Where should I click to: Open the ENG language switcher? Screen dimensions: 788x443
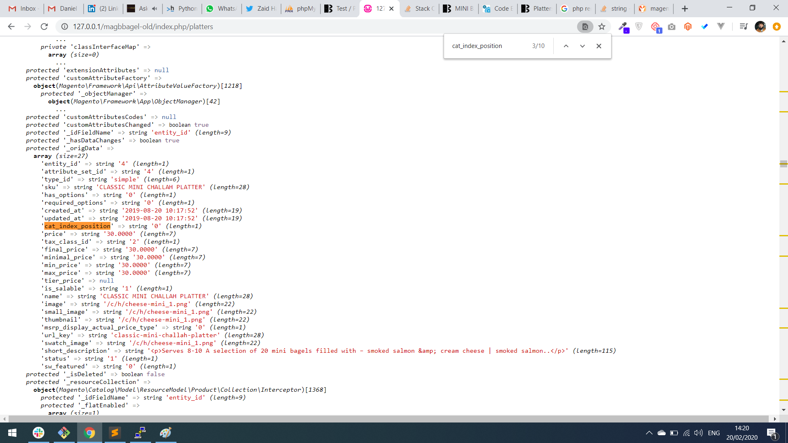(714, 433)
